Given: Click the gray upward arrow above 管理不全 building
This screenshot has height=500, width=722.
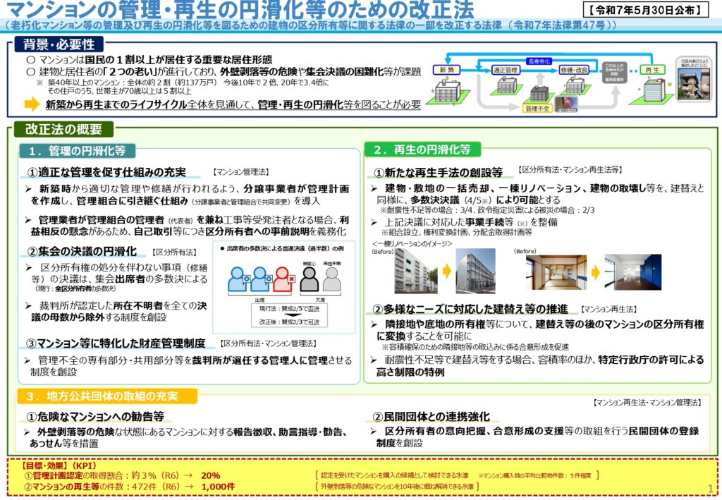Looking at the screenshot, I should click(540, 78).
